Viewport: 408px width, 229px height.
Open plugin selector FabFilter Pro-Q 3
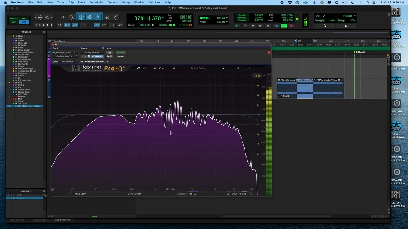tap(65, 56)
